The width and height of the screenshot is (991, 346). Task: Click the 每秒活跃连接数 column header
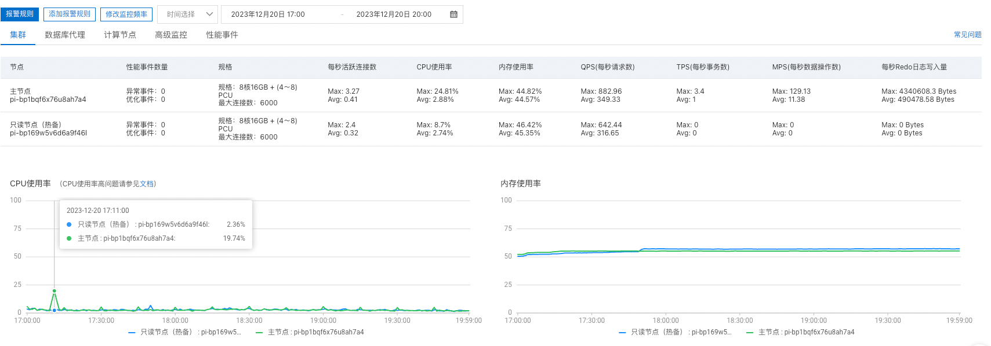(x=352, y=67)
